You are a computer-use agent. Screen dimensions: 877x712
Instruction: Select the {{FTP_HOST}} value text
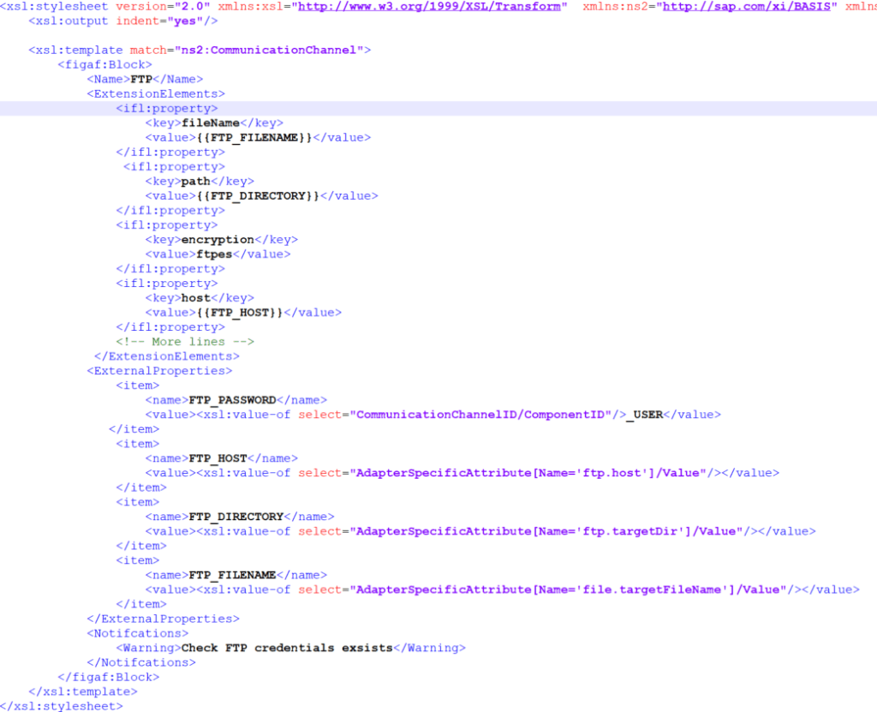[240, 313]
